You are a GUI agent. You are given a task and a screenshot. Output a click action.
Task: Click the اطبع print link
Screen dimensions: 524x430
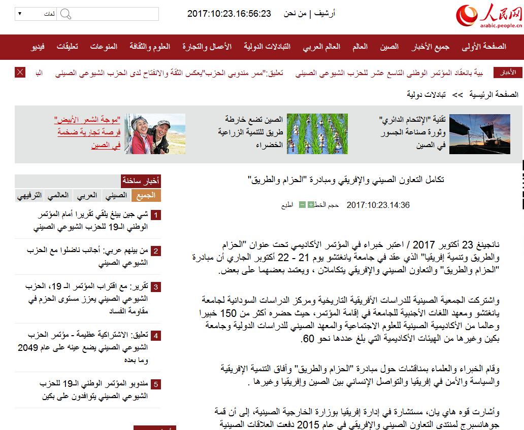coord(288,205)
